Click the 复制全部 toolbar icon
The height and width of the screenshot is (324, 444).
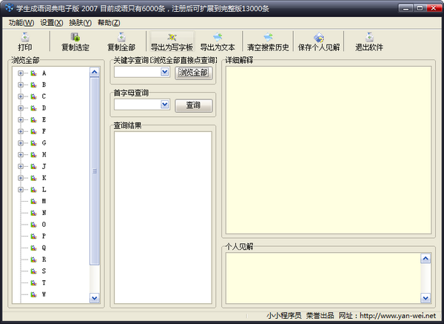coord(121,37)
